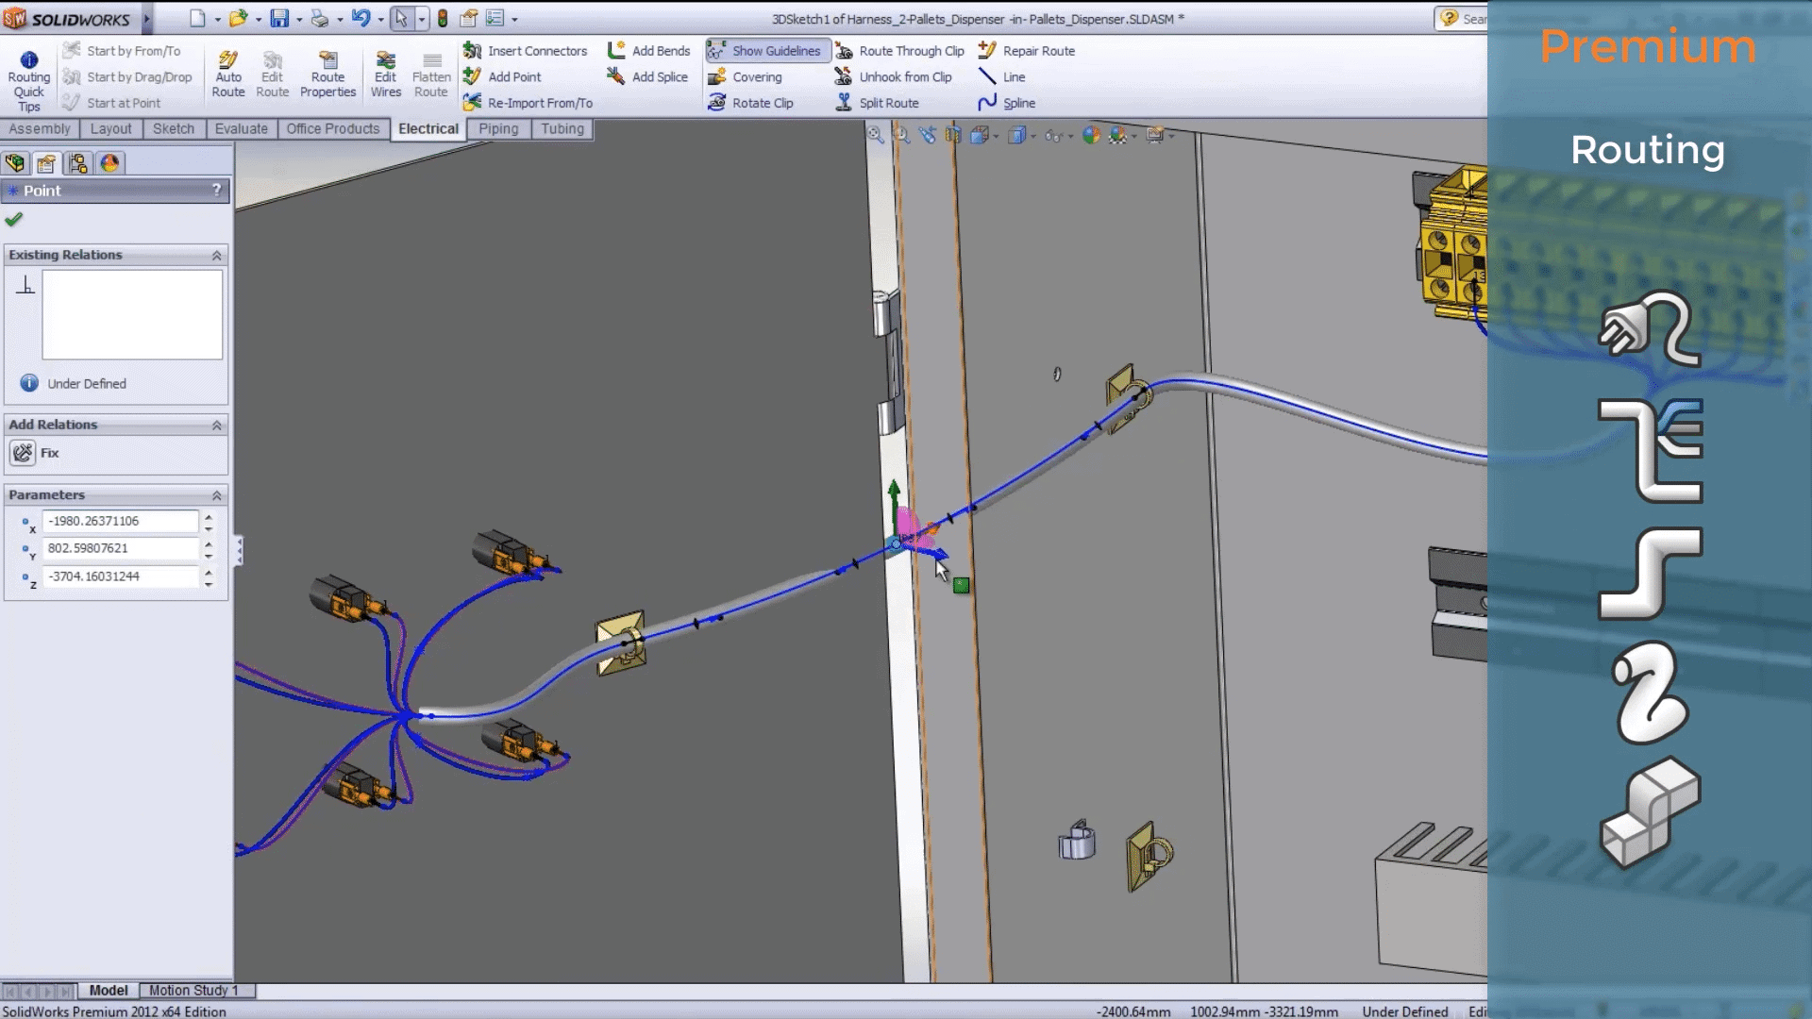Screen dimensions: 1812x1019
Task: Click View Settings monitor icon
Action: [x=1157, y=136]
